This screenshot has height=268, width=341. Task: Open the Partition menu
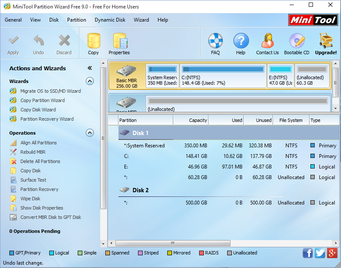[76, 20]
